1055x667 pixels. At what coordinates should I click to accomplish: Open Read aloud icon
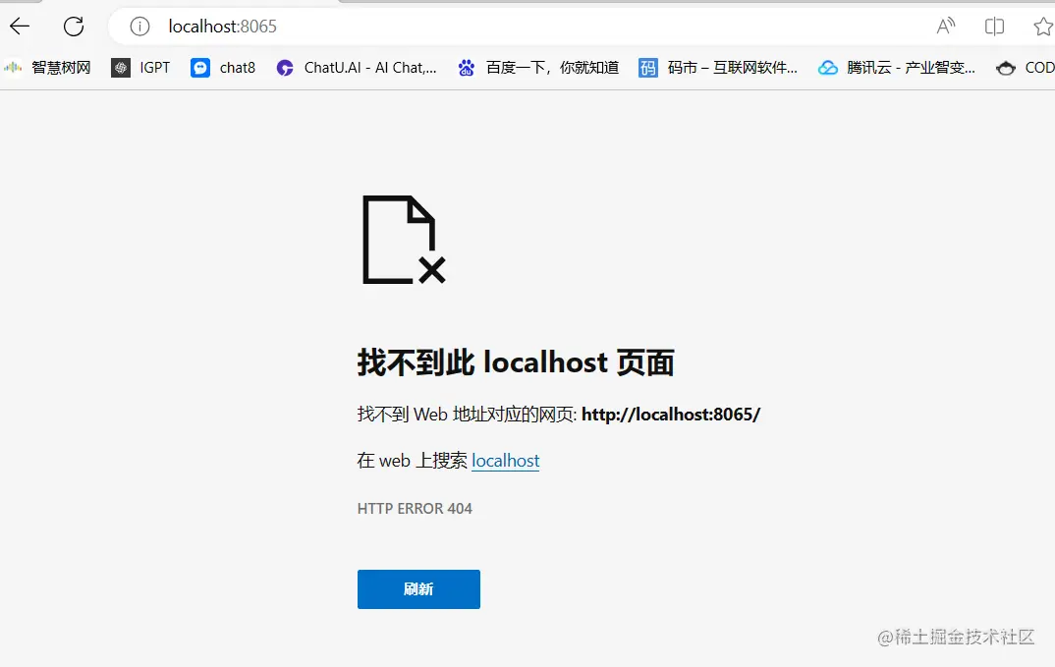coord(945,27)
